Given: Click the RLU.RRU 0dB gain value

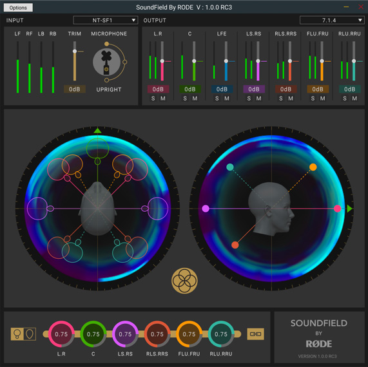Looking at the screenshot, I should pyautogui.click(x=349, y=89).
